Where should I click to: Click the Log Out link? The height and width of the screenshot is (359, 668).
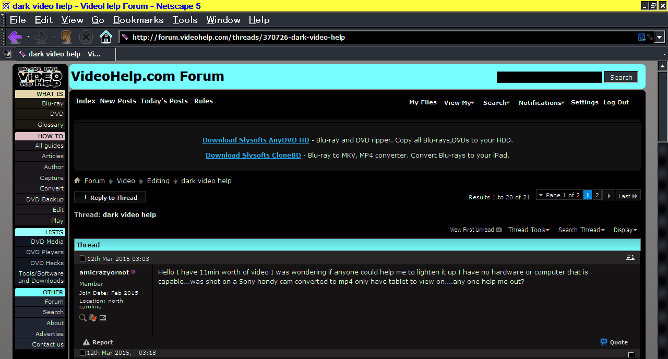pyautogui.click(x=616, y=102)
